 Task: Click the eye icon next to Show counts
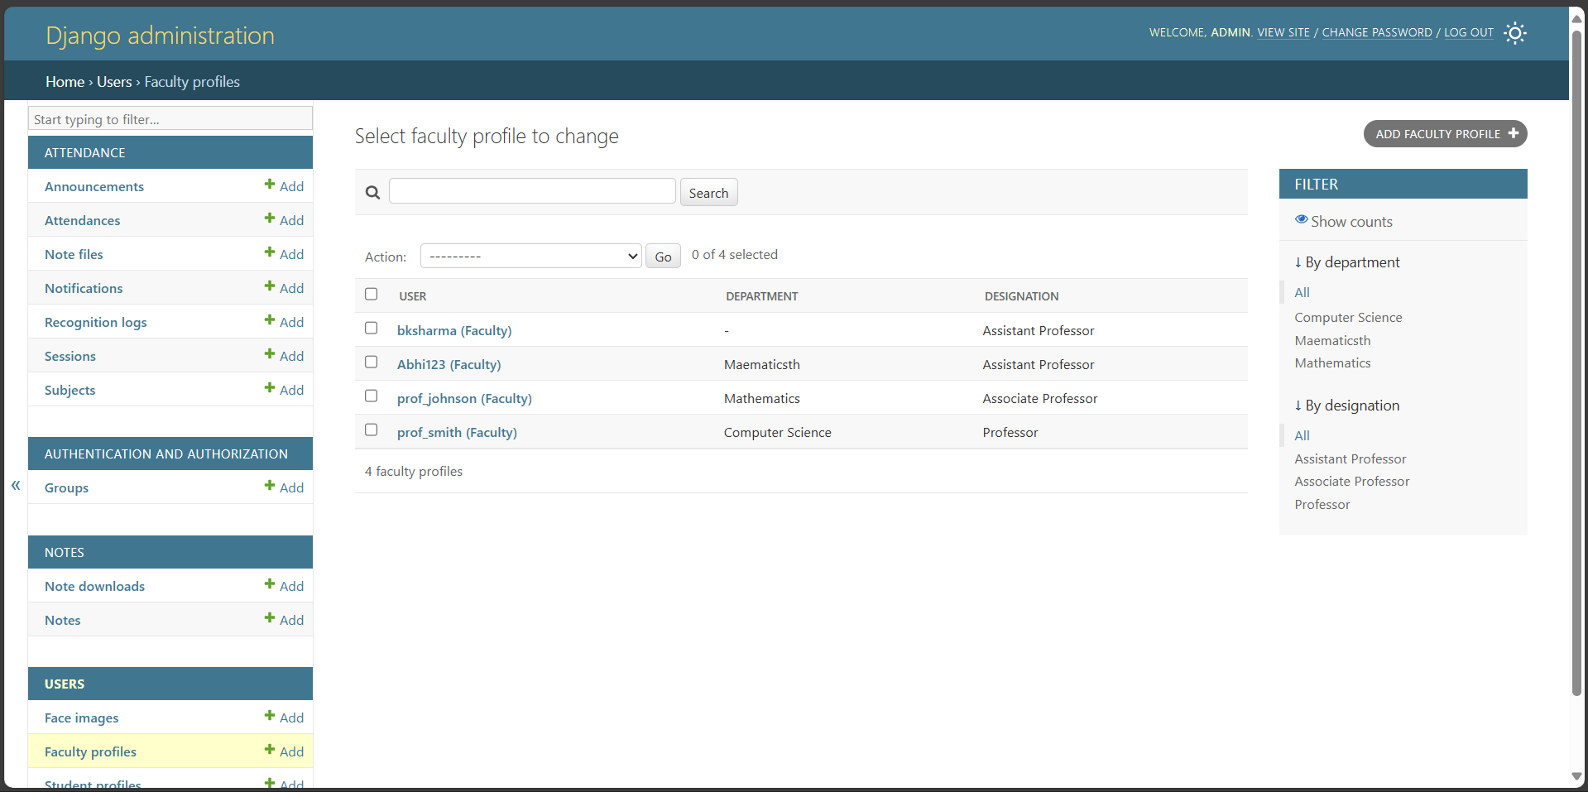pyautogui.click(x=1301, y=218)
